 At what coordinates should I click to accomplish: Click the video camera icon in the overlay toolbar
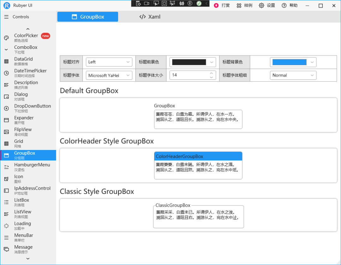coord(147,3)
